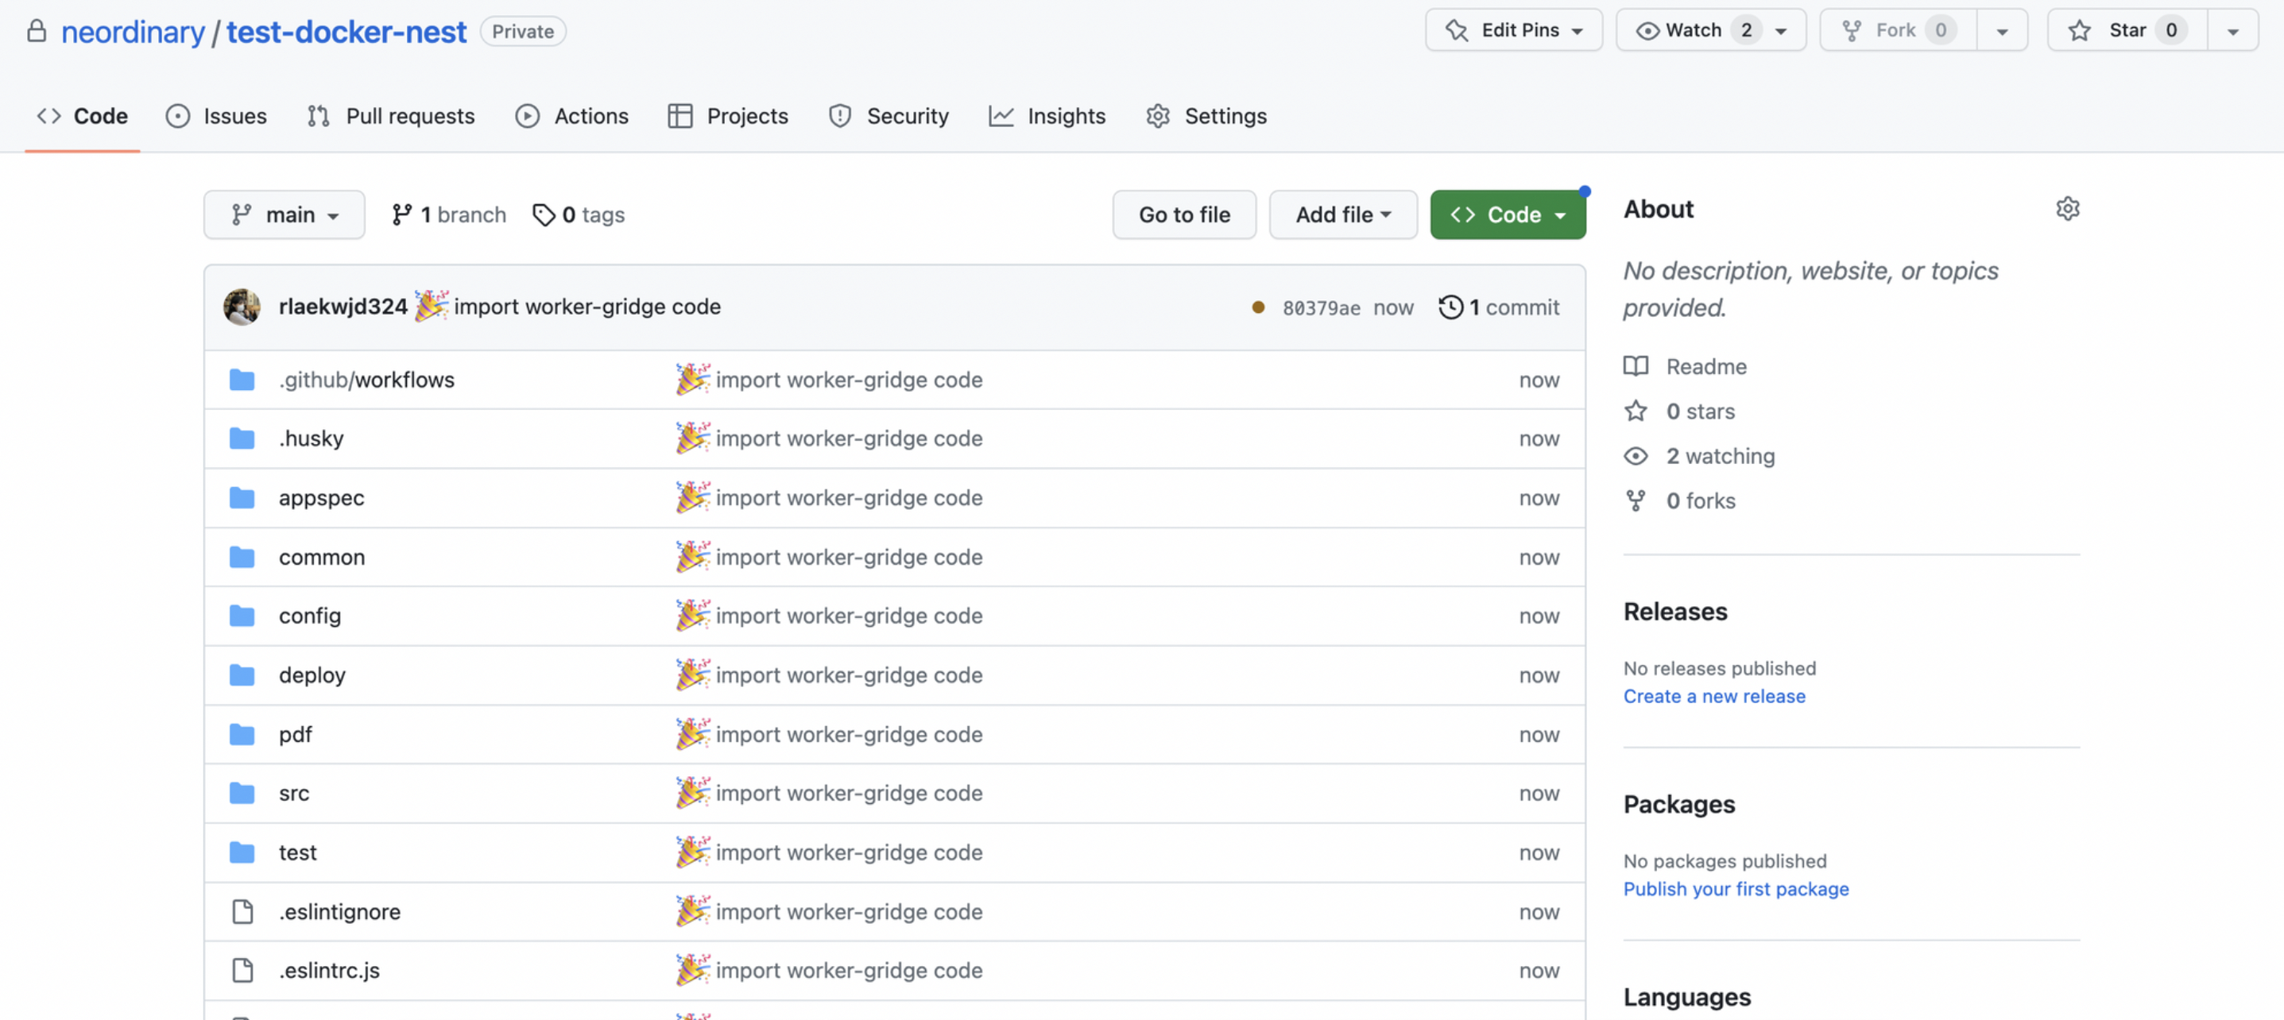This screenshot has width=2284, height=1020.
Task: Open the rlaekwjd324 author link
Action: tap(343, 307)
